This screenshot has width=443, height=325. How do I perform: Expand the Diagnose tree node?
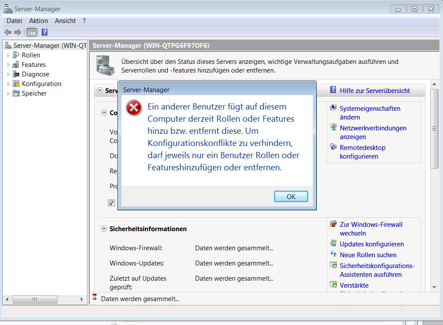(8, 74)
